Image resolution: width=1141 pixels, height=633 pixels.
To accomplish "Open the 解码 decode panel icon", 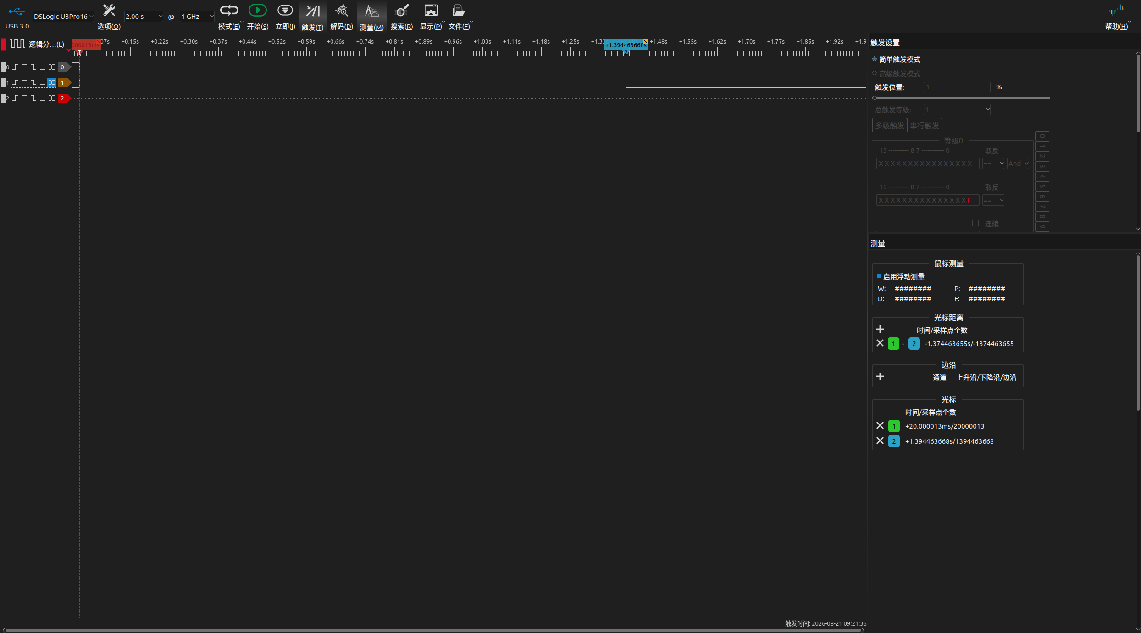I will point(341,11).
